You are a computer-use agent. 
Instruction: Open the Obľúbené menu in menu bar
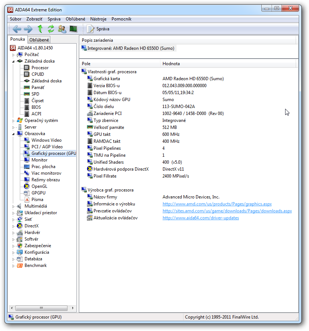(75, 19)
